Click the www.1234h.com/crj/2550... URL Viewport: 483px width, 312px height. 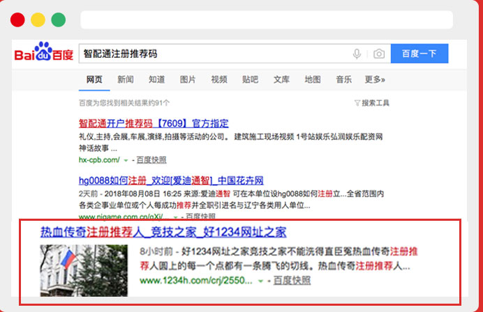click(x=196, y=281)
